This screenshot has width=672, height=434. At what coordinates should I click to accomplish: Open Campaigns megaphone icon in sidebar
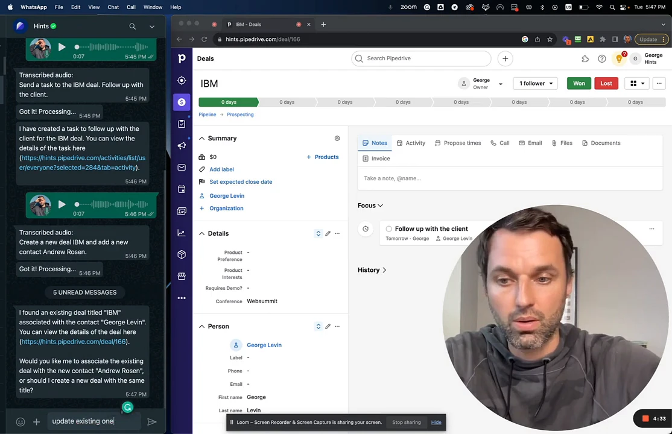(182, 146)
